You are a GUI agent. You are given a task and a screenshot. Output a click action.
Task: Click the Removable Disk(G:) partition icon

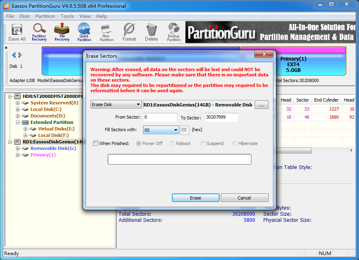coord(25,149)
